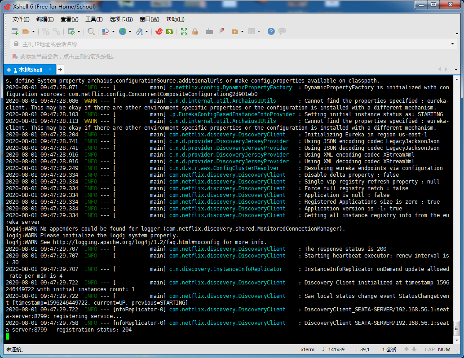Click the add folder toolbar icon
The width and height of the screenshot is (464, 358).
coord(235,32)
